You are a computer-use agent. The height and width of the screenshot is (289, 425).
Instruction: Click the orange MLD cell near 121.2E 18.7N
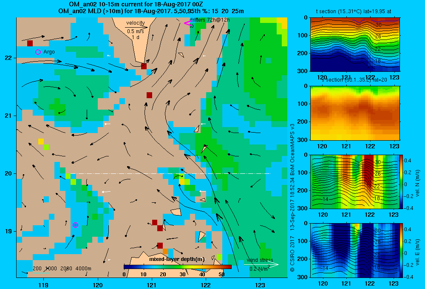[x=165, y=251]
